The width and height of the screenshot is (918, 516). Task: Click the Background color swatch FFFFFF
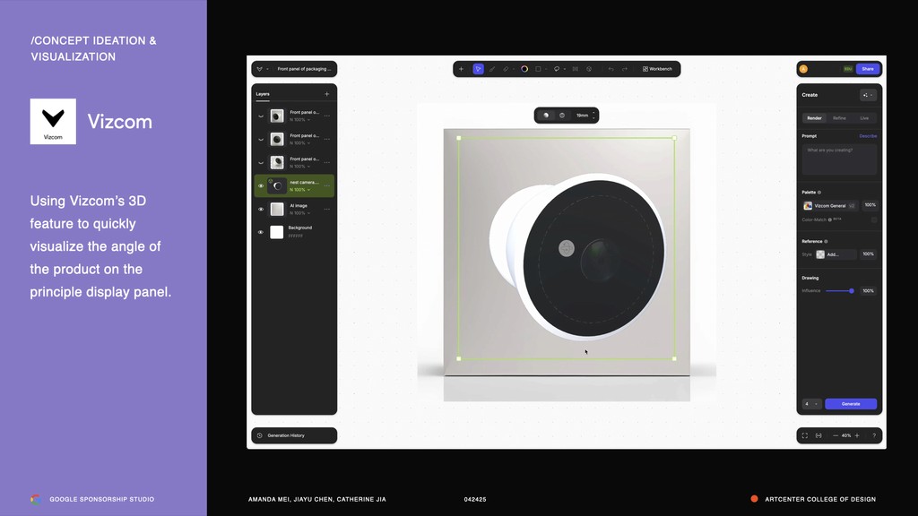[x=277, y=232]
